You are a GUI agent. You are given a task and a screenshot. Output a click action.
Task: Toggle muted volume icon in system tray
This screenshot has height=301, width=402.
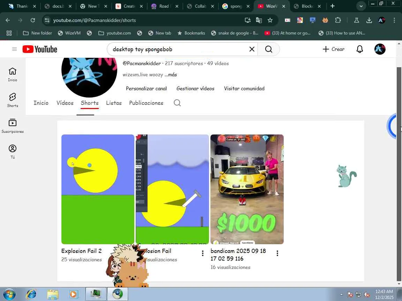(367, 295)
